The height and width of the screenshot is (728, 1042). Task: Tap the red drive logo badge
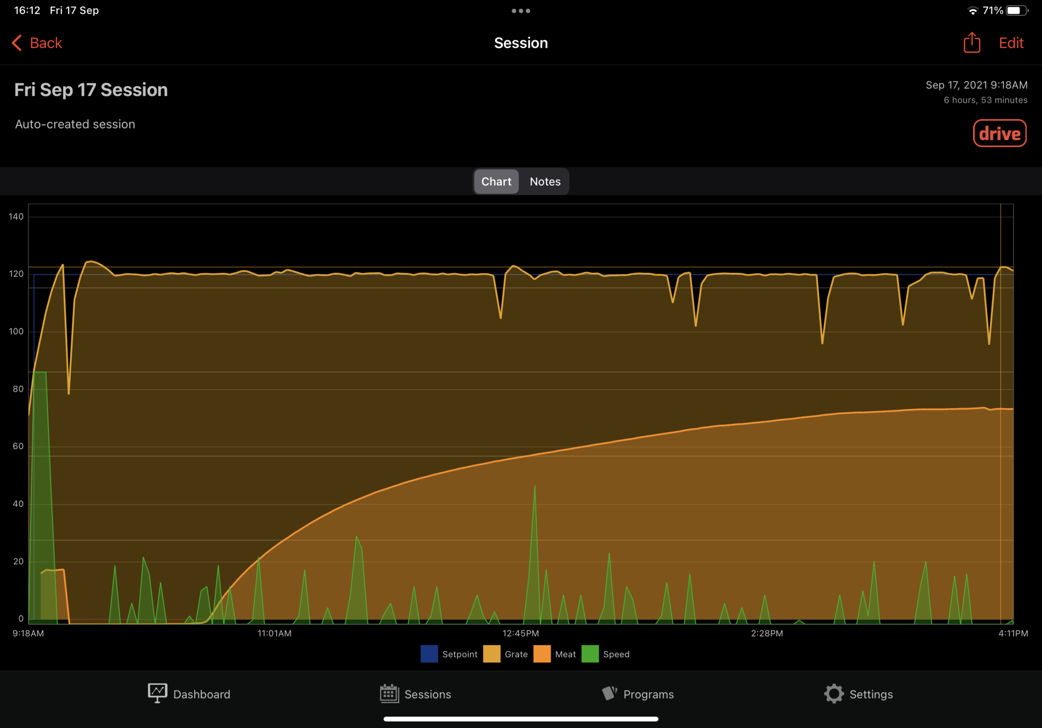999,133
